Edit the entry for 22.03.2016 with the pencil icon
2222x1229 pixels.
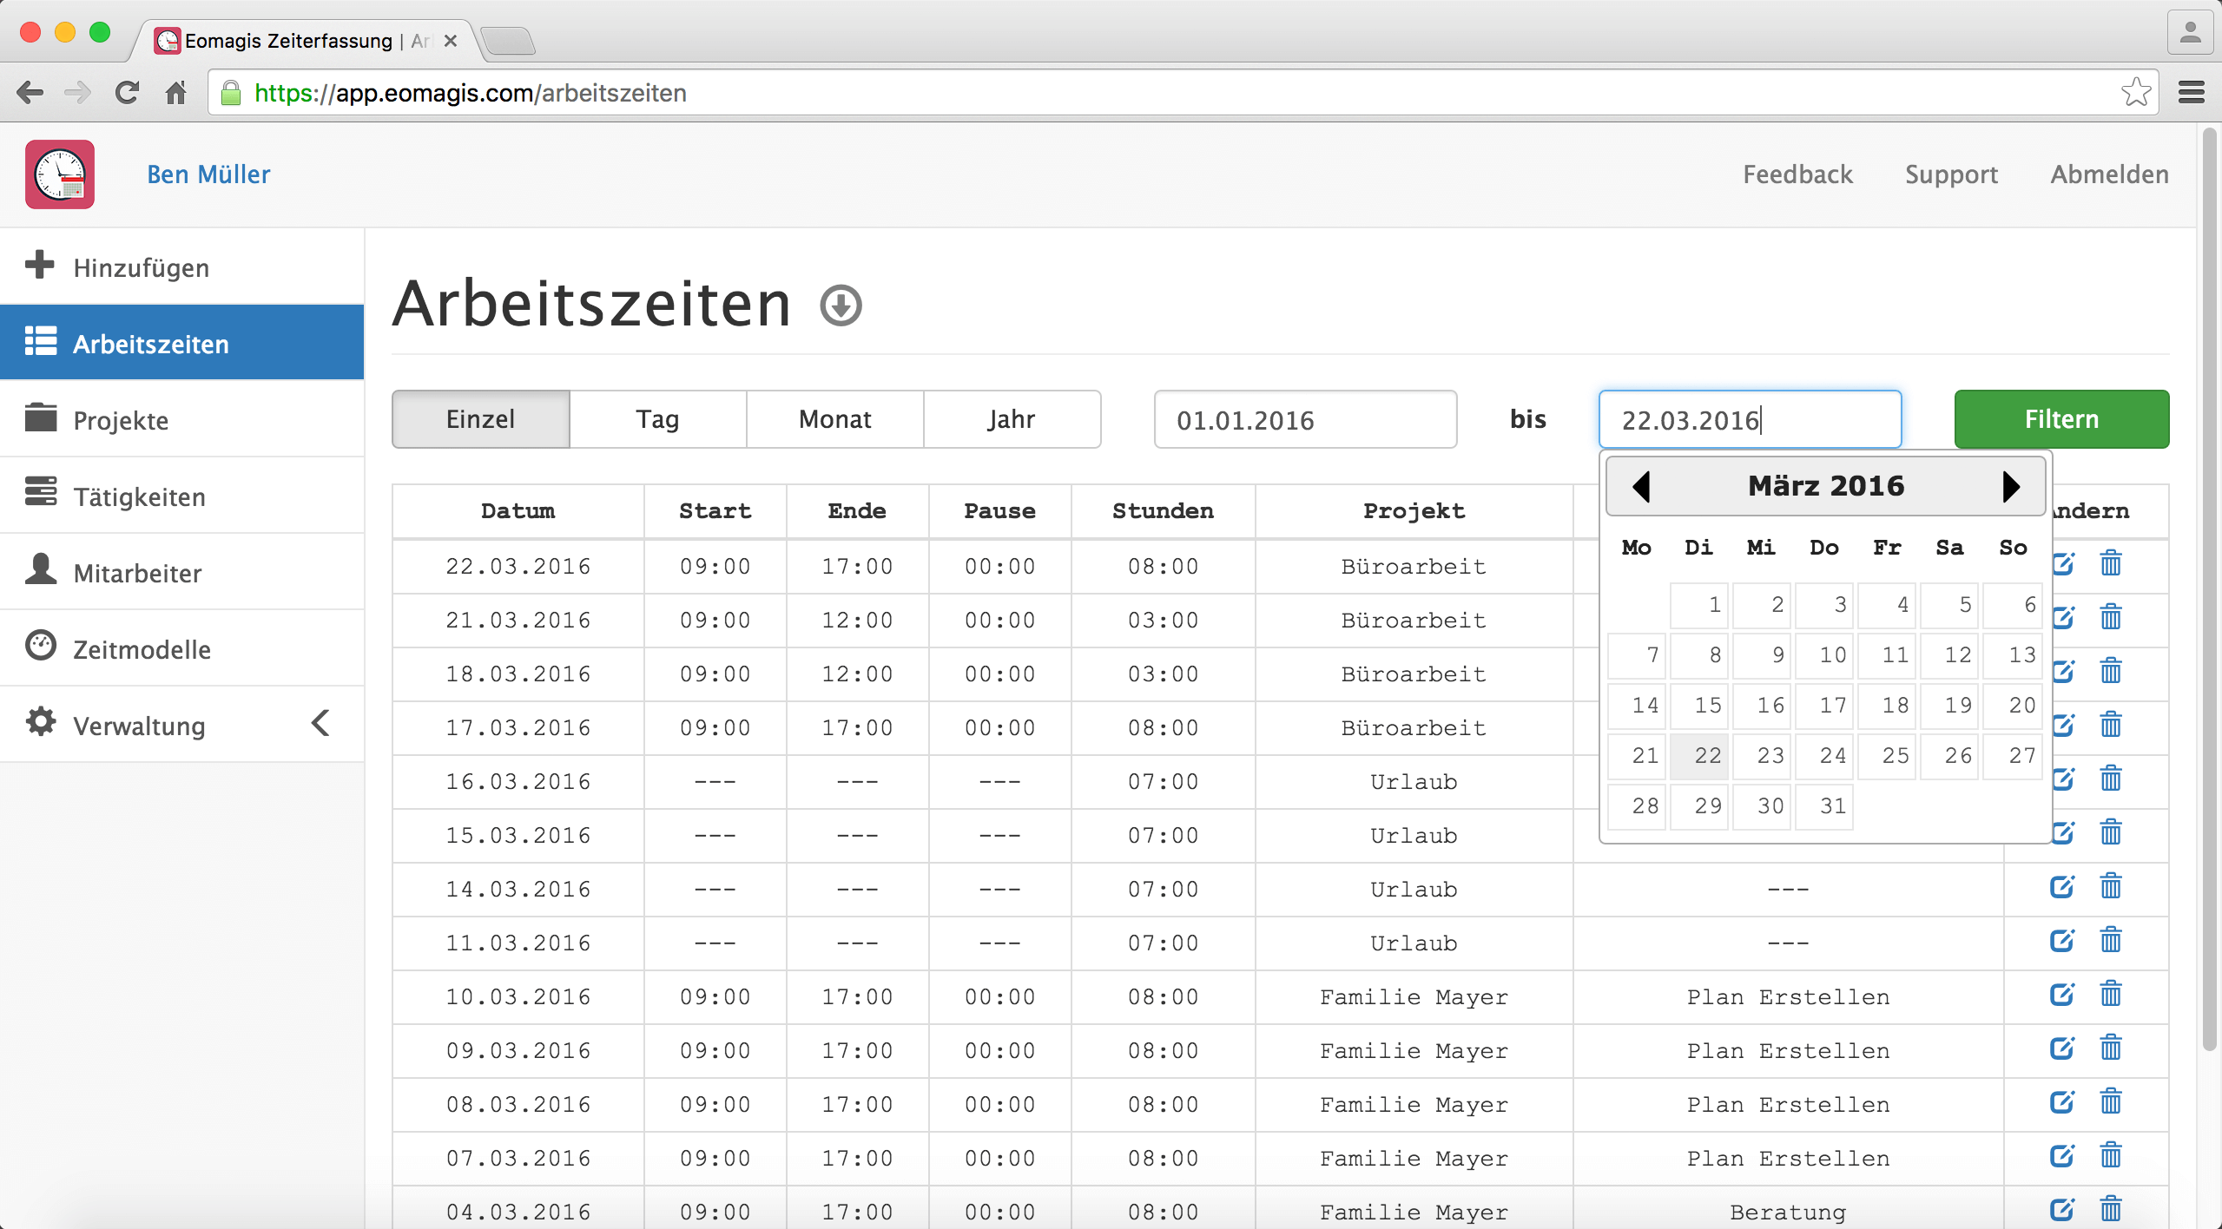pyautogui.click(x=2063, y=565)
